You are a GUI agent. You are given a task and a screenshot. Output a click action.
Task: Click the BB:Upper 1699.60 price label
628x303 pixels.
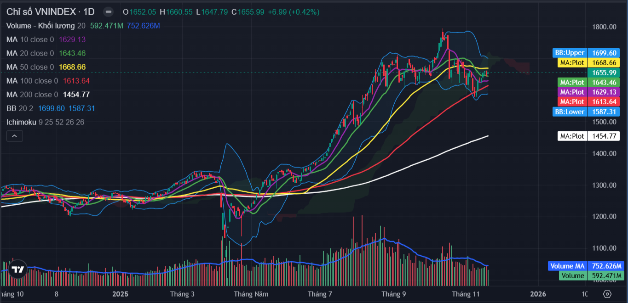[x=586, y=53]
